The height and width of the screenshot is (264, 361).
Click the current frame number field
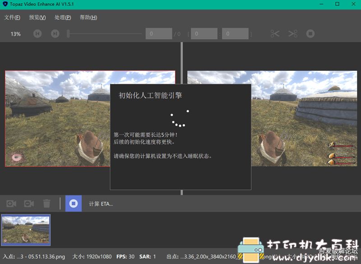159,33
